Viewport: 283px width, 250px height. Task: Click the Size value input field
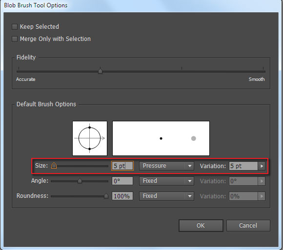[x=122, y=166]
